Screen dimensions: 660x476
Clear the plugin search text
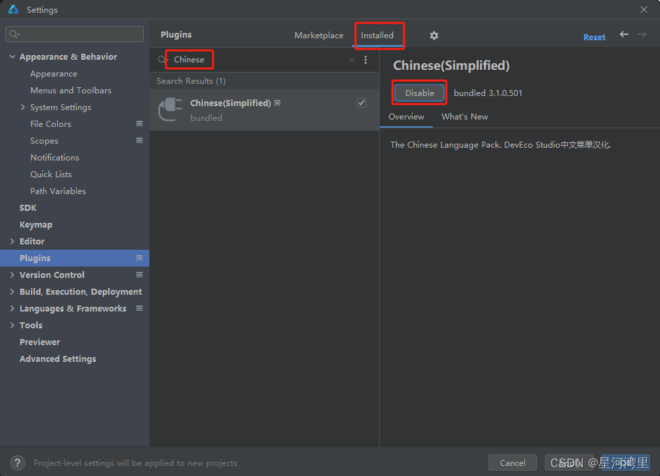[352, 60]
